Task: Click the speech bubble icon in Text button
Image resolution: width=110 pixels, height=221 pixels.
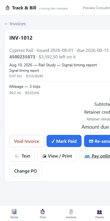Action: [17, 156]
